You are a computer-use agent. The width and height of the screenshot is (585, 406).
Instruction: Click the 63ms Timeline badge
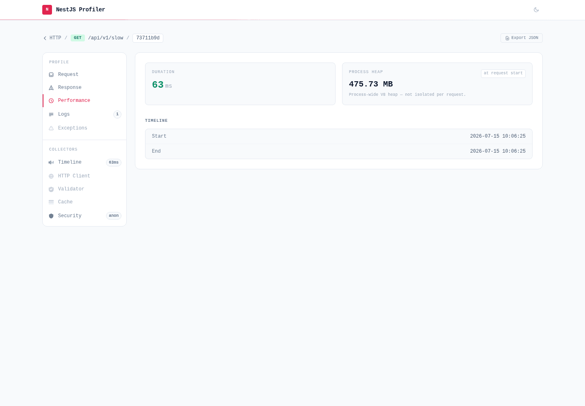tap(114, 162)
